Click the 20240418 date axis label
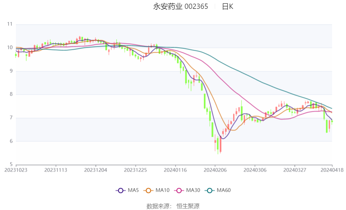Image resolution: width=346 pixels, height=210 pixels. point(331,170)
